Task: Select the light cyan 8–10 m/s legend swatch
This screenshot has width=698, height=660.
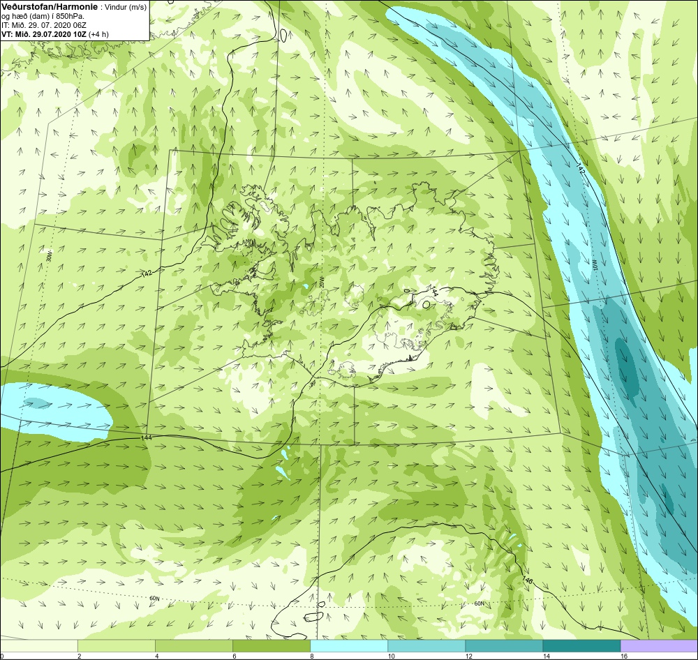Action: coord(349,646)
